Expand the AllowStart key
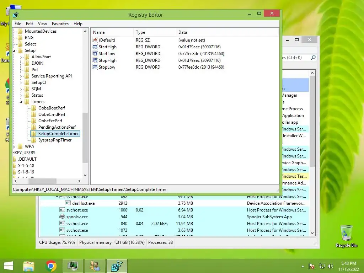This screenshot has width=364, height=273. point(21,57)
